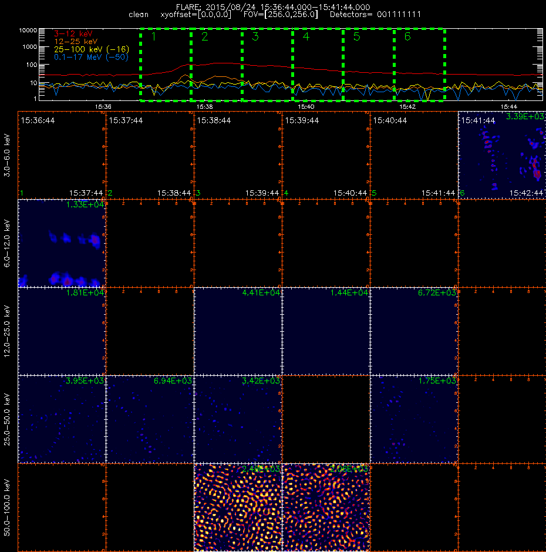Click the '25.0-50.0 keV' row label

[x=7, y=419]
